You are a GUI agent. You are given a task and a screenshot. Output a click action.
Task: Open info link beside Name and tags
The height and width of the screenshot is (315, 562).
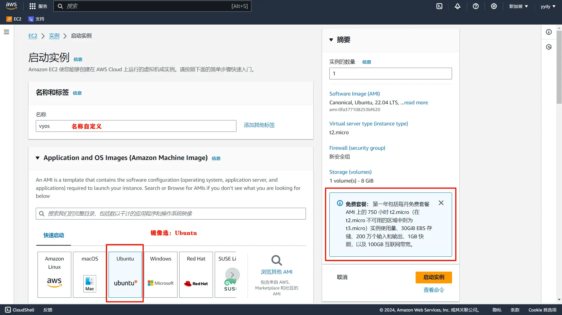(x=77, y=93)
